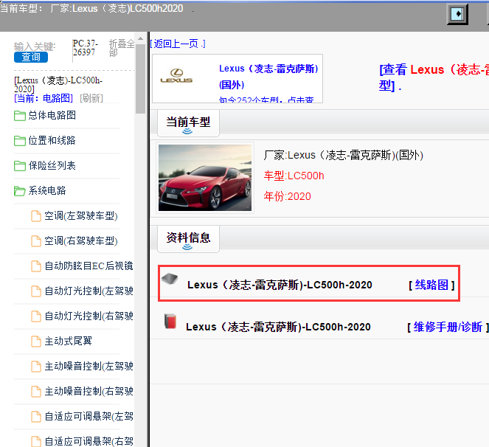Image resolution: width=489 pixels, height=447 pixels.
Task: Click the Lexus brand logo
Action: pyautogui.click(x=176, y=76)
